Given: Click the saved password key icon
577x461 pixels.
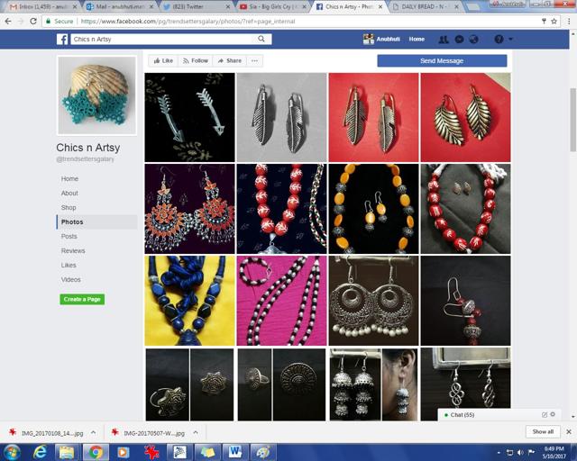Looking at the screenshot, I should click(x=544, y=22).
